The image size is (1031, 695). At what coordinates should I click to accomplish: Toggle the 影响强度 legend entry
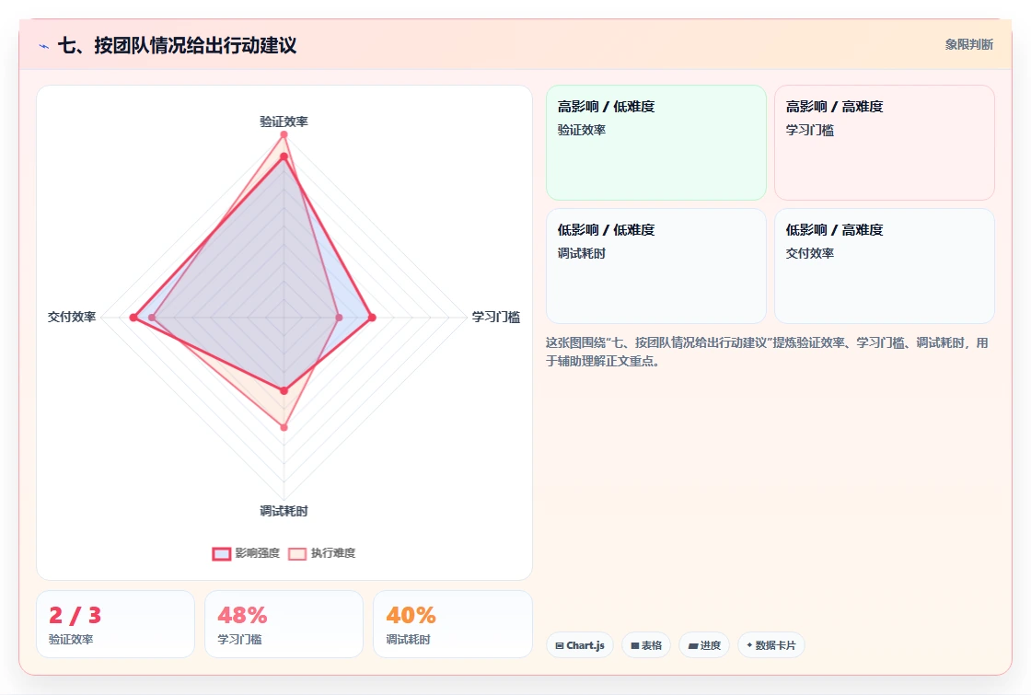pos(246,553)
